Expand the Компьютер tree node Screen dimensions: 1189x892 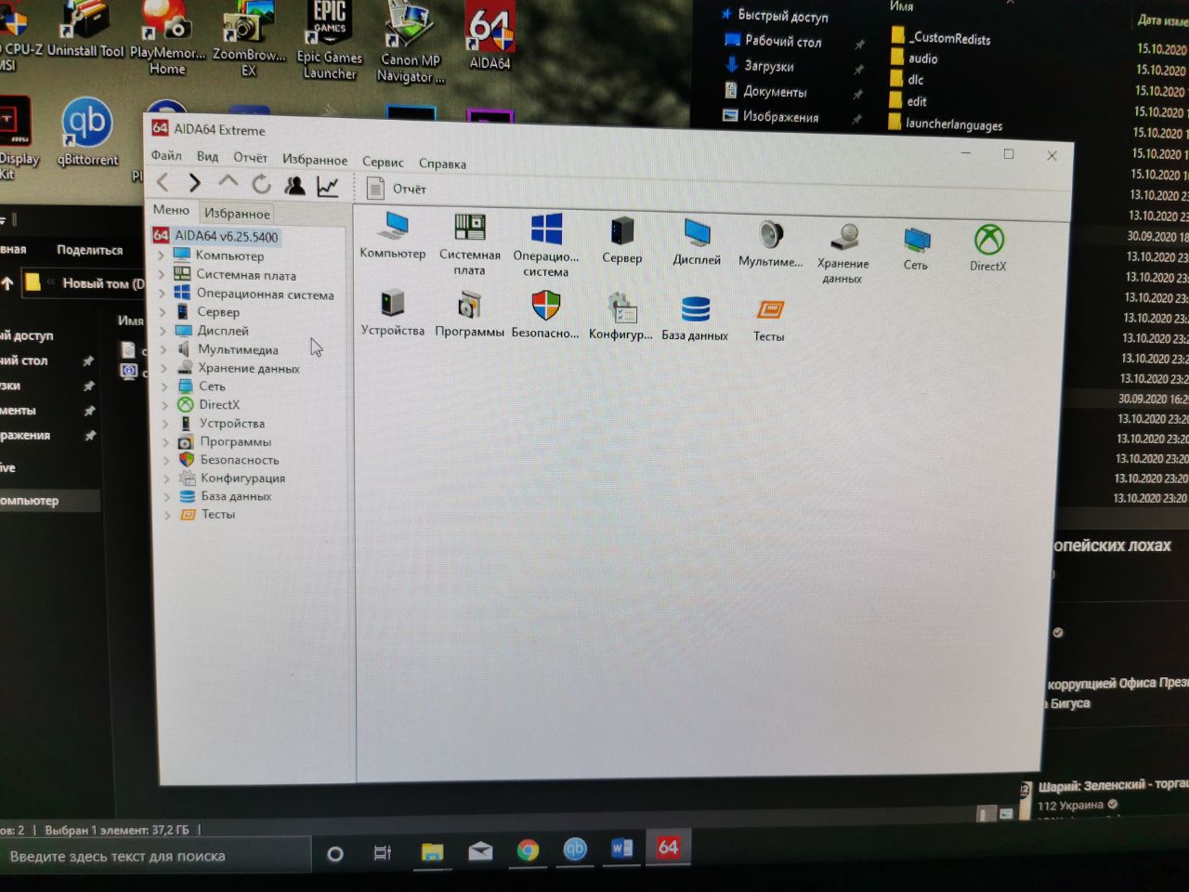[x=162, y=256]
